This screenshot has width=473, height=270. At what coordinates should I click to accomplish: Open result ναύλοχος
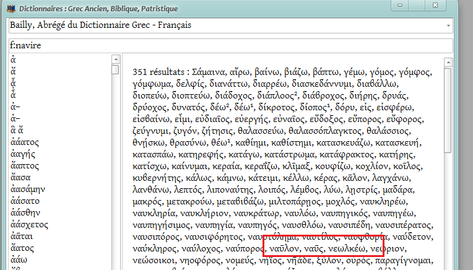click(201, 249)
